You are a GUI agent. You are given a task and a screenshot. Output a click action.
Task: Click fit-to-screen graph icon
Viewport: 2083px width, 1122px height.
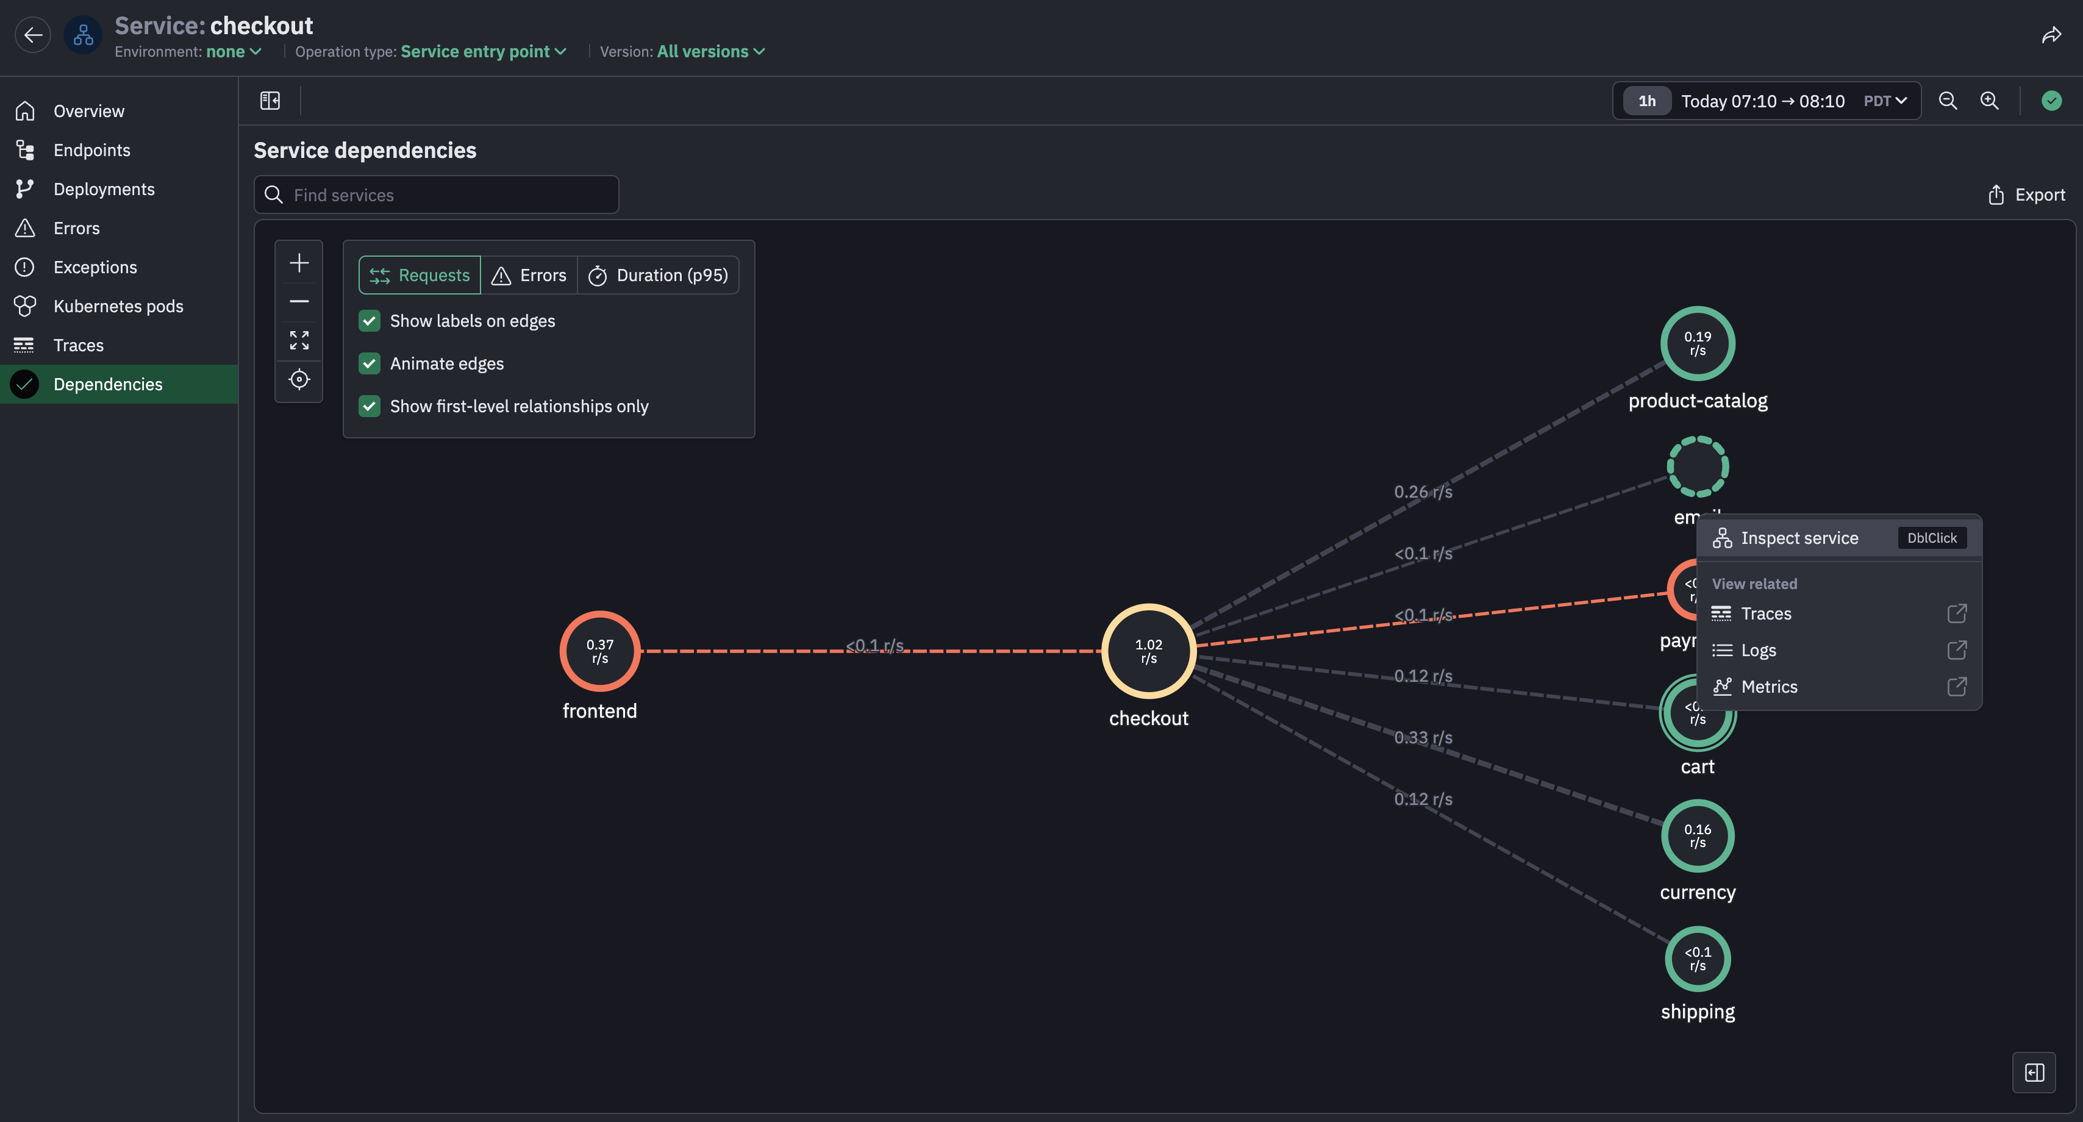coord(299,340)
